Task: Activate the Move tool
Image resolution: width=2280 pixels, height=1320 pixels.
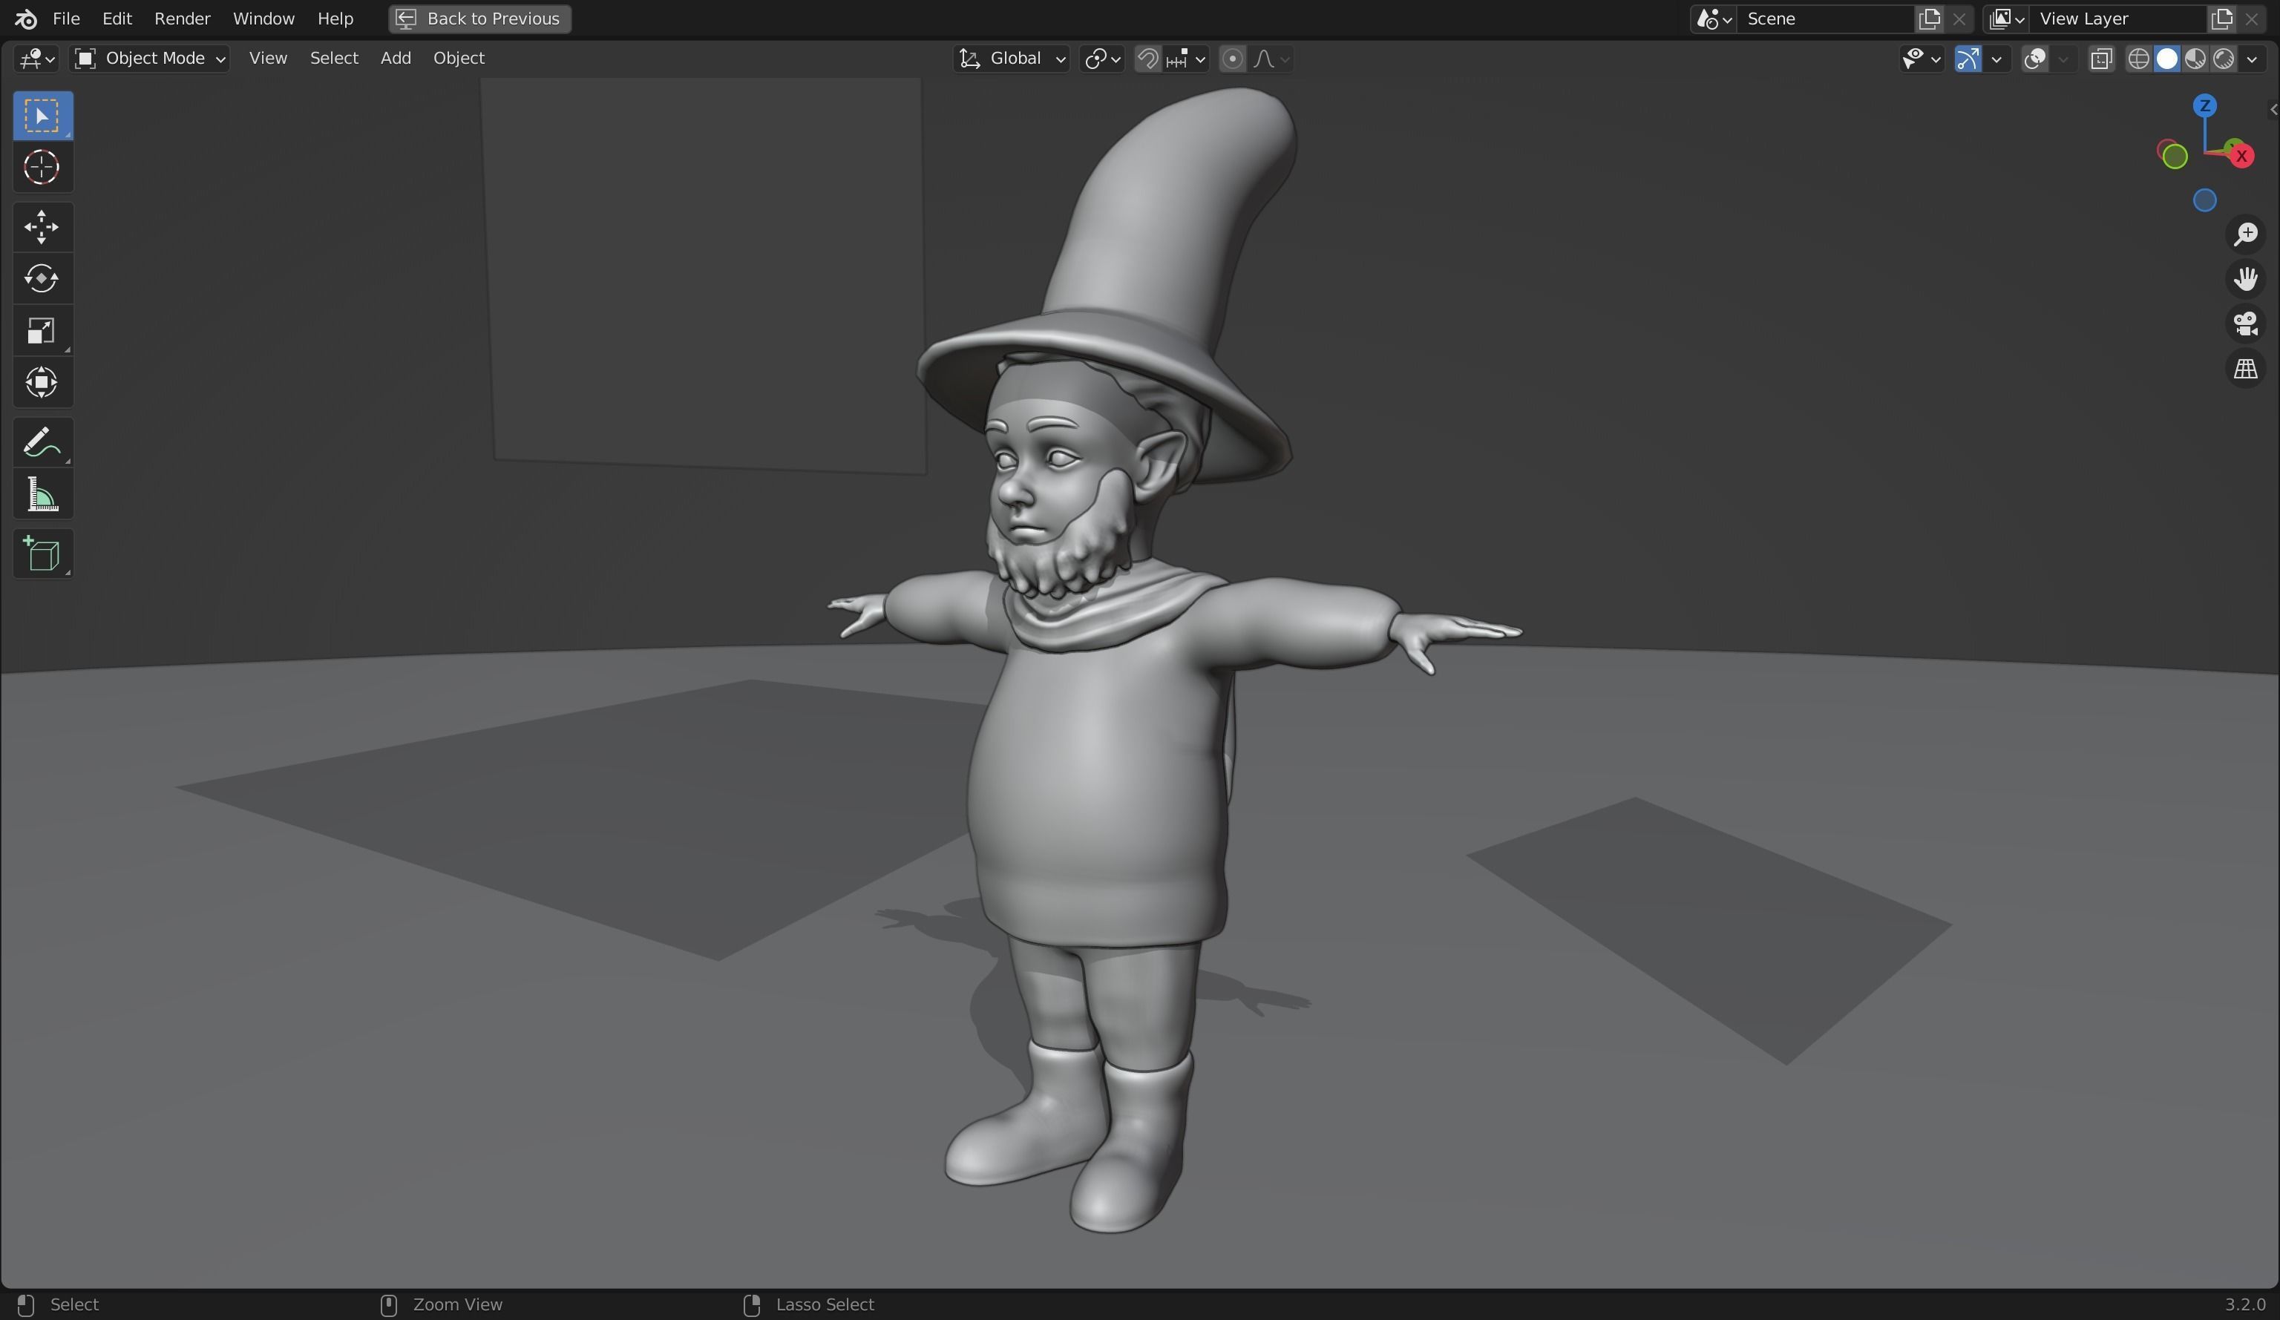Action: [x=42, y=227]
